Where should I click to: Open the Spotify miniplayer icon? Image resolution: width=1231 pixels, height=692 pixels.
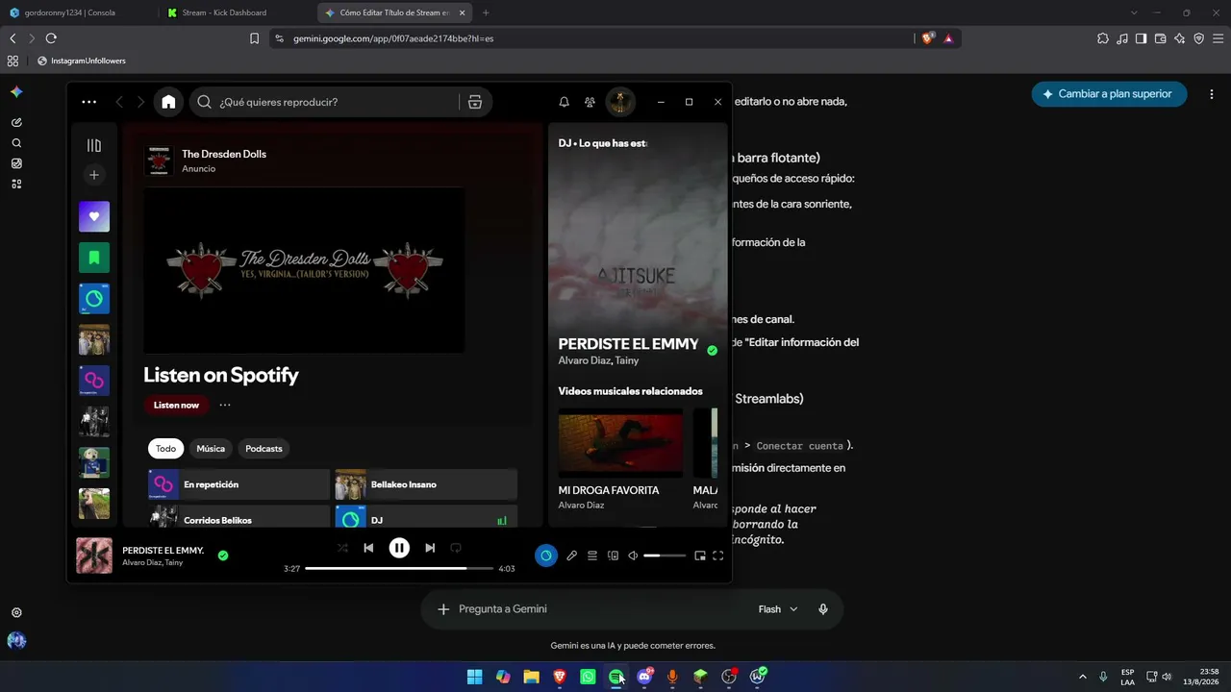(700, 556)
